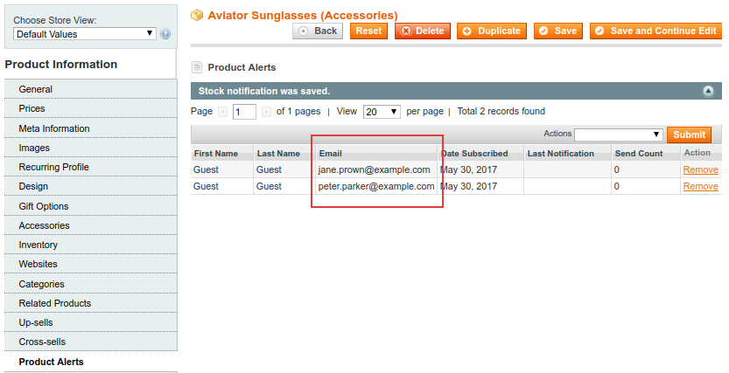Open the Design tab
The height and width of the screenshot is (373, 729).
point(91,186)
